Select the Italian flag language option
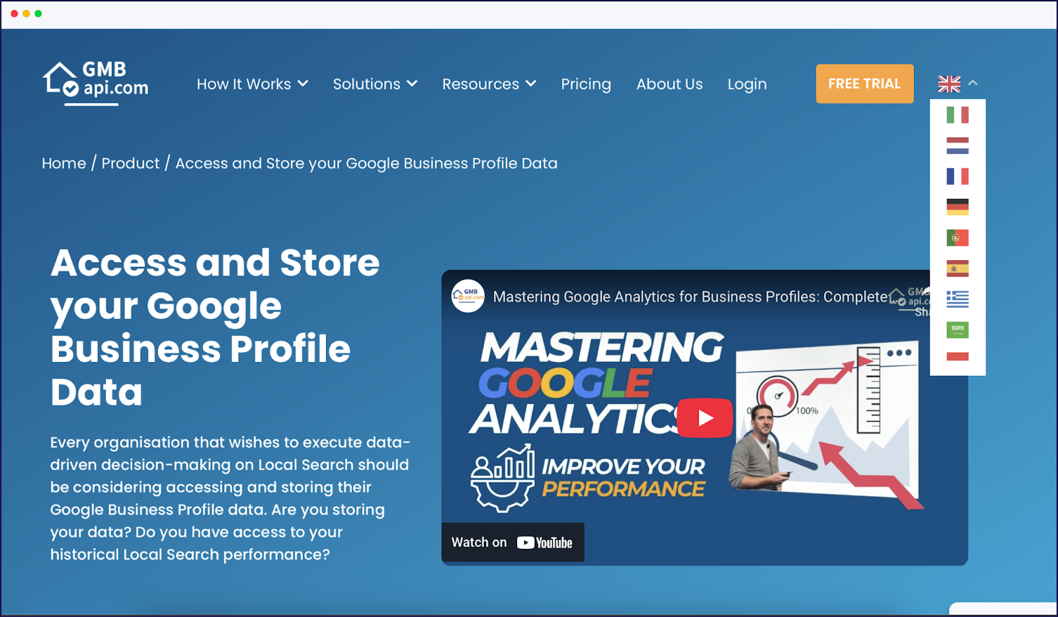Viewport: 1058px width, 617px height. pyautogui.click(x=957, y=115)
